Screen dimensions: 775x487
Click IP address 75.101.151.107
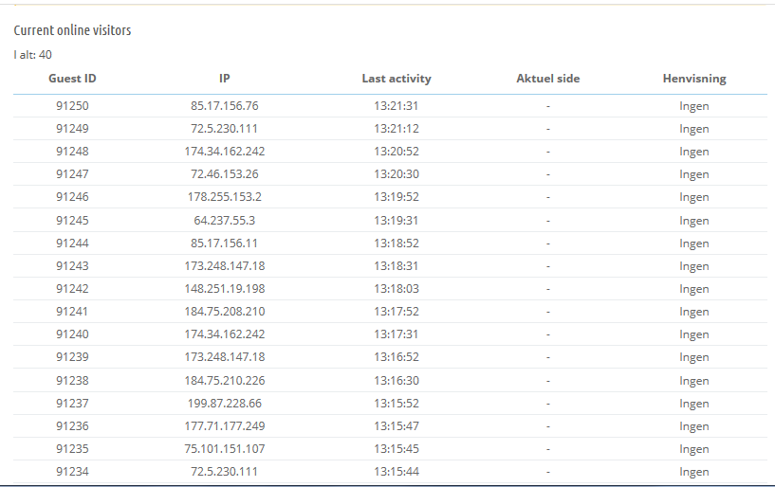point(225,448)
